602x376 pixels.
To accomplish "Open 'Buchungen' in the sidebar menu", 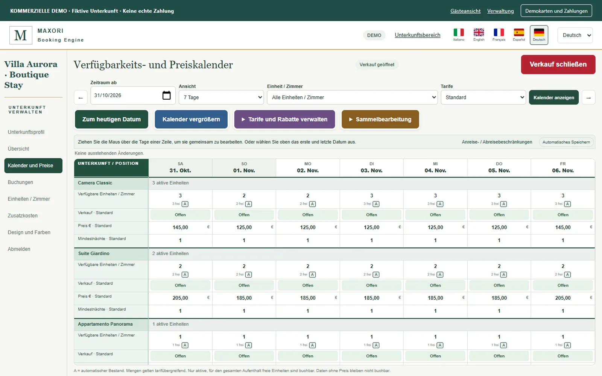I will tap(20, 182).
